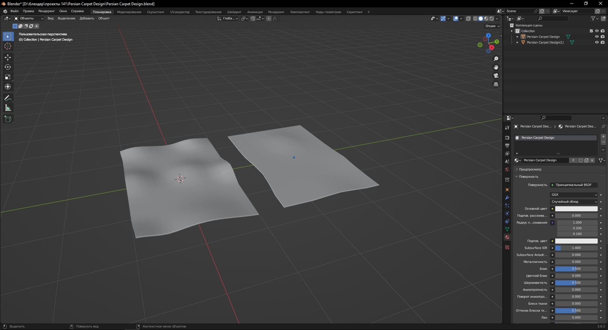Collapse the Поверхность panel
The image size is (608, 330).
(559, 177)
